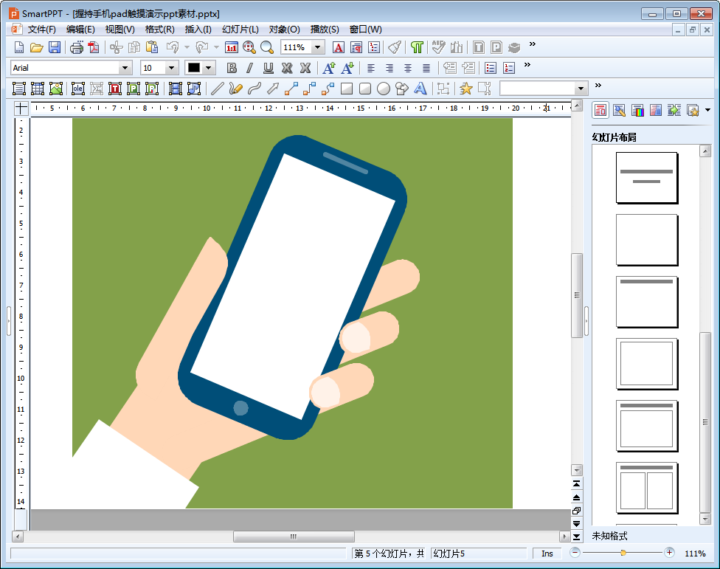Open the 幻灯片(L) menu

click(240, 30)
